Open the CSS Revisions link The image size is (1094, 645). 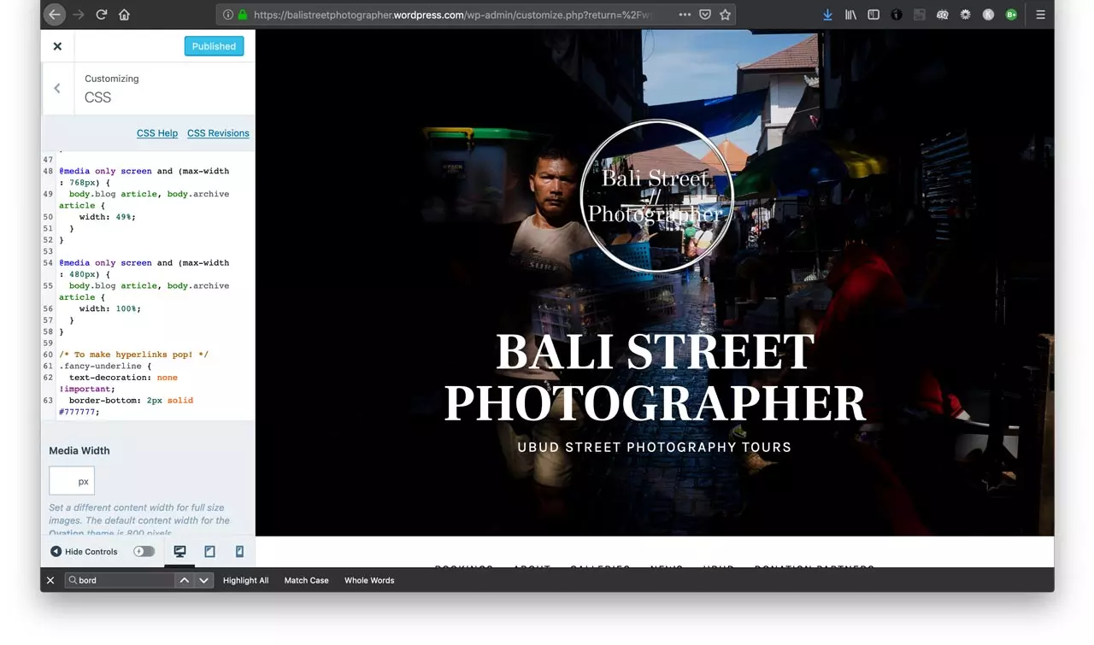218,133
